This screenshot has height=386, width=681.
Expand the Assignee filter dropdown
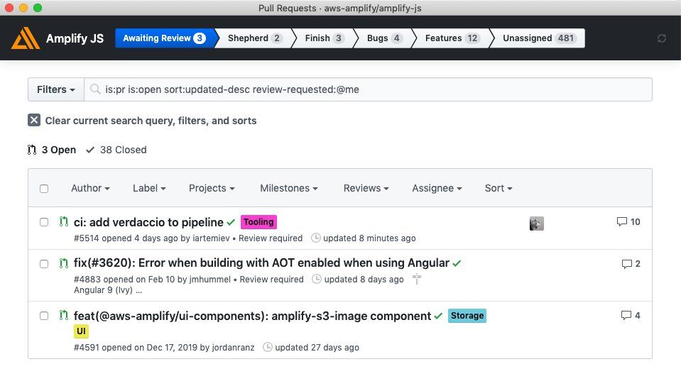[437, 188]
